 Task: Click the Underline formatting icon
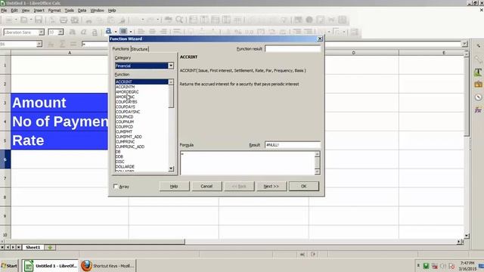pos(95,32)
